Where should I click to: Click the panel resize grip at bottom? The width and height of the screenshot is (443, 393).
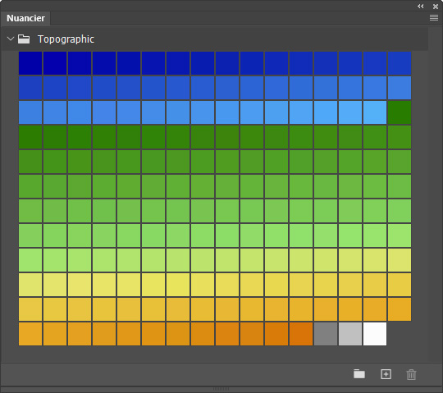pyautogui.click(x=221, y=389)
